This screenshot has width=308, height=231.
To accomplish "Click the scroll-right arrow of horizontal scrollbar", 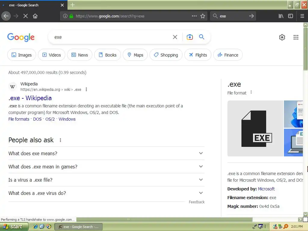I will (x=300, y=219).
